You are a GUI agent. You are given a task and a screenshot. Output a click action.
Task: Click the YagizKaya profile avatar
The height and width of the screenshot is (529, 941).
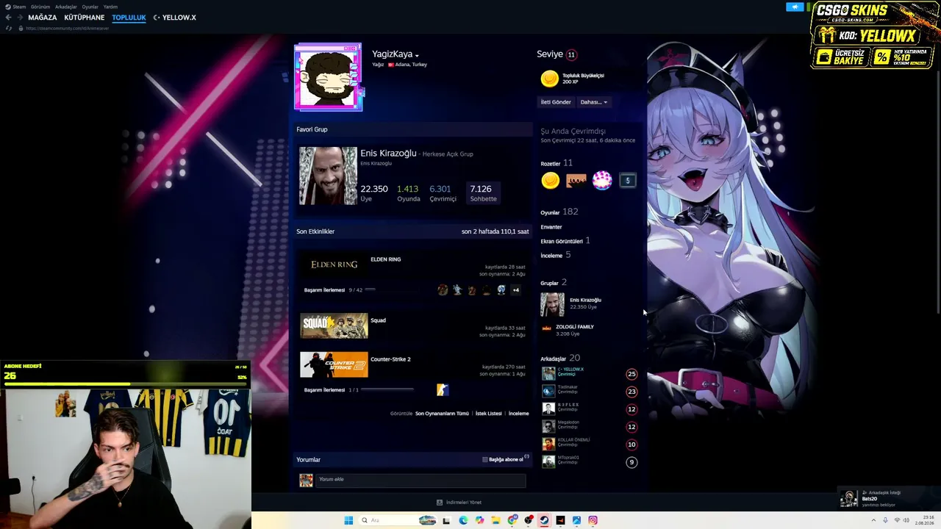pyautogui.click(x=328, y=77)
